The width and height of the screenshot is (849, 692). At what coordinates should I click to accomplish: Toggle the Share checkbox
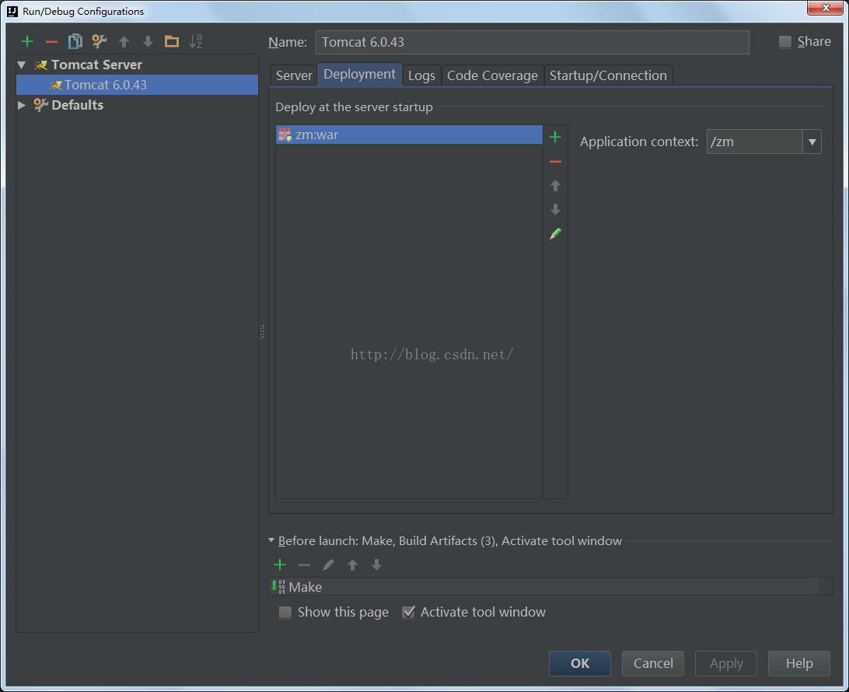tap(784, 42)
